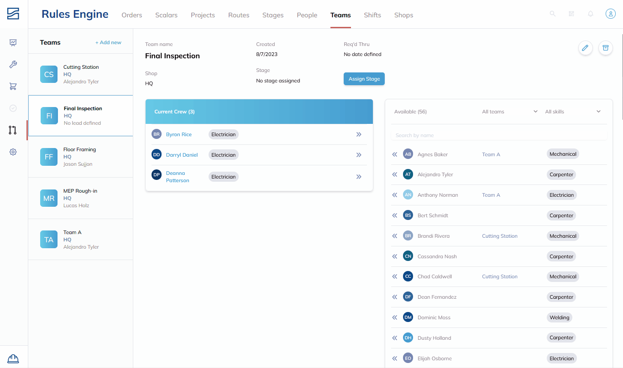Screen dimensions: 623x368
Task: Open the settings gear sidebar icon
Action: click(x=13, y=152)
